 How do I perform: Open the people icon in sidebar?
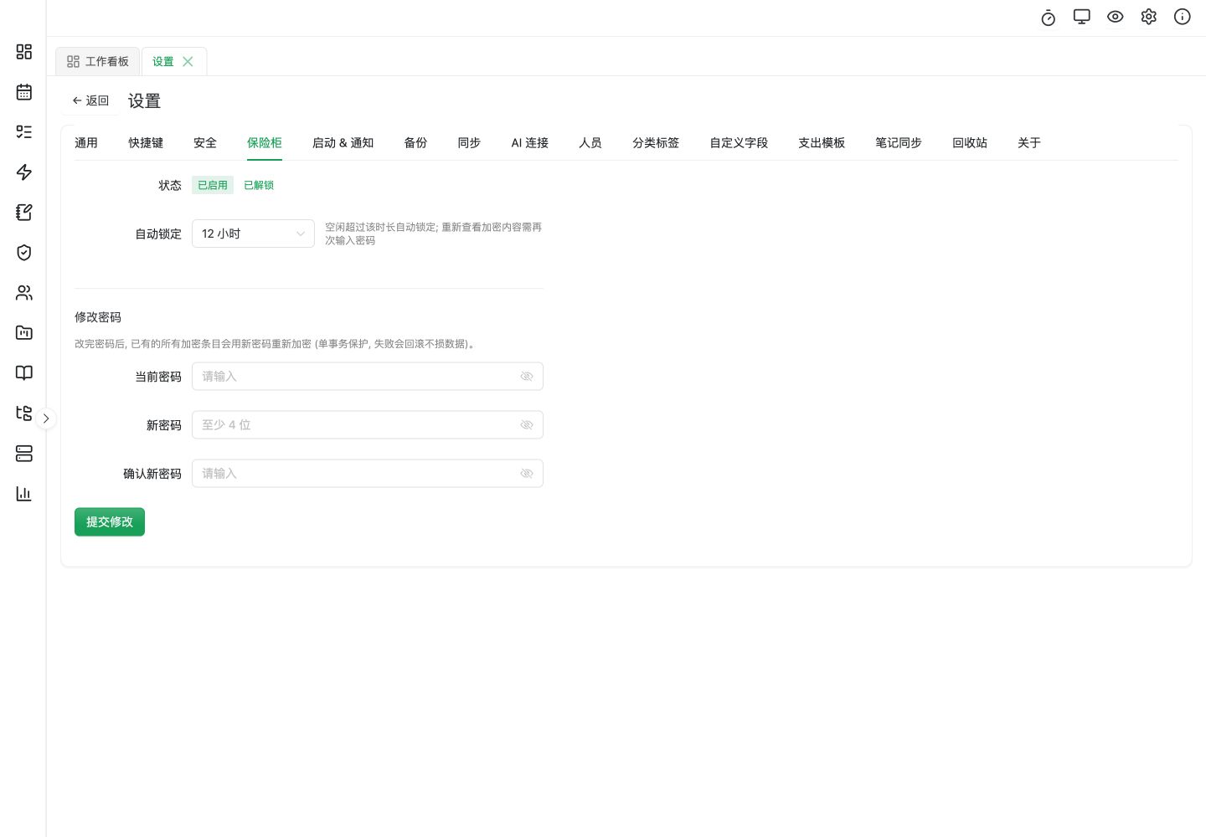[x=24, y=293]
